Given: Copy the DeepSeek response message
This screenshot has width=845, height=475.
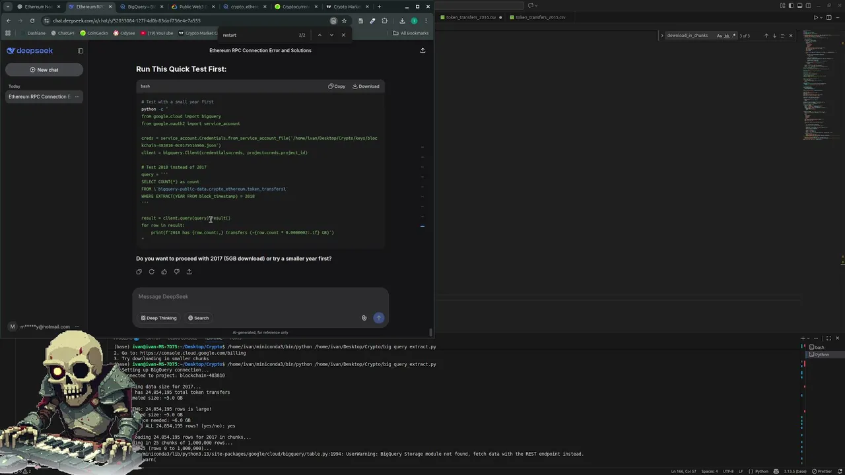Looking at the screenshot, I should [139, 272].
